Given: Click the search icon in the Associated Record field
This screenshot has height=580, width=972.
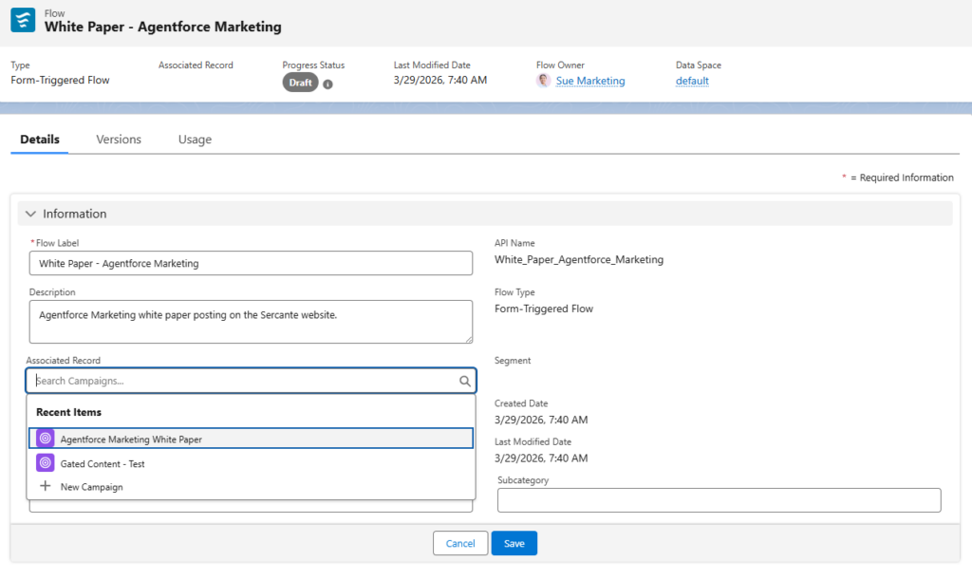Looking at the screenshot, I should point(464,380).
